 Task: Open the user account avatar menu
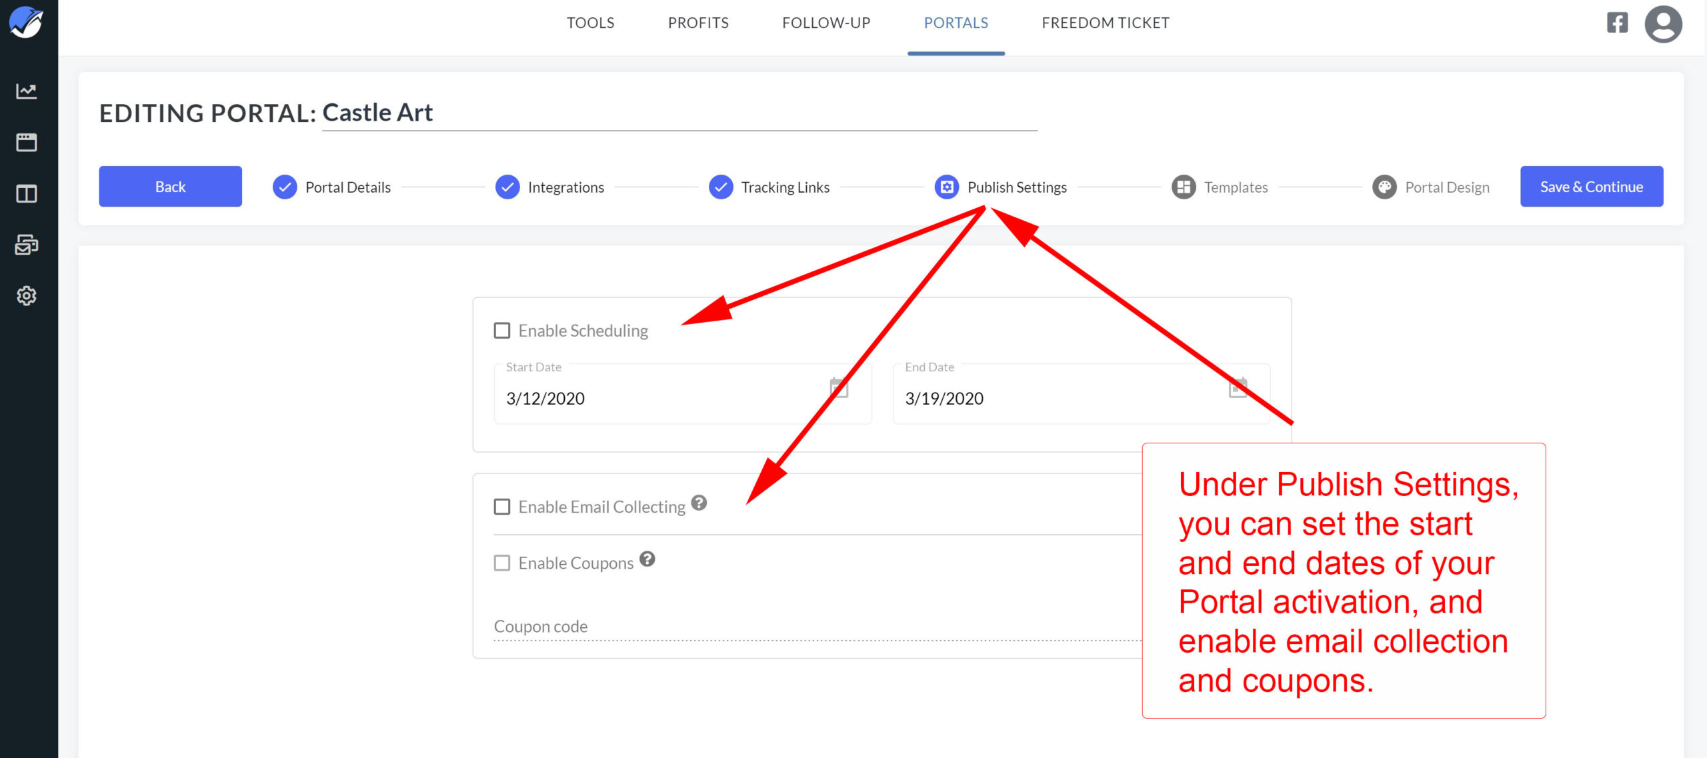[x=1663, y=24]
